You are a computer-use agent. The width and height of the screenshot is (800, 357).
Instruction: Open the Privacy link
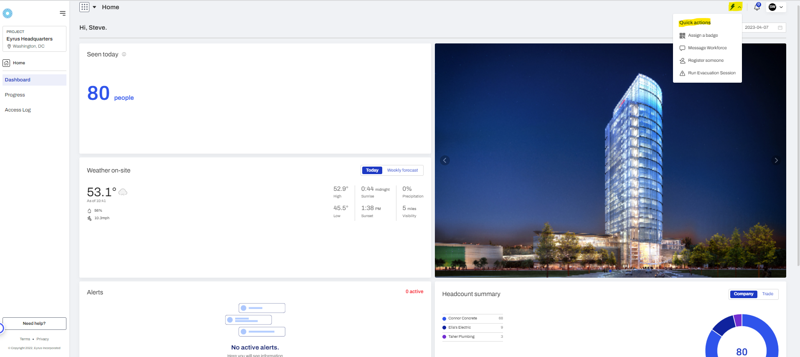43,339
